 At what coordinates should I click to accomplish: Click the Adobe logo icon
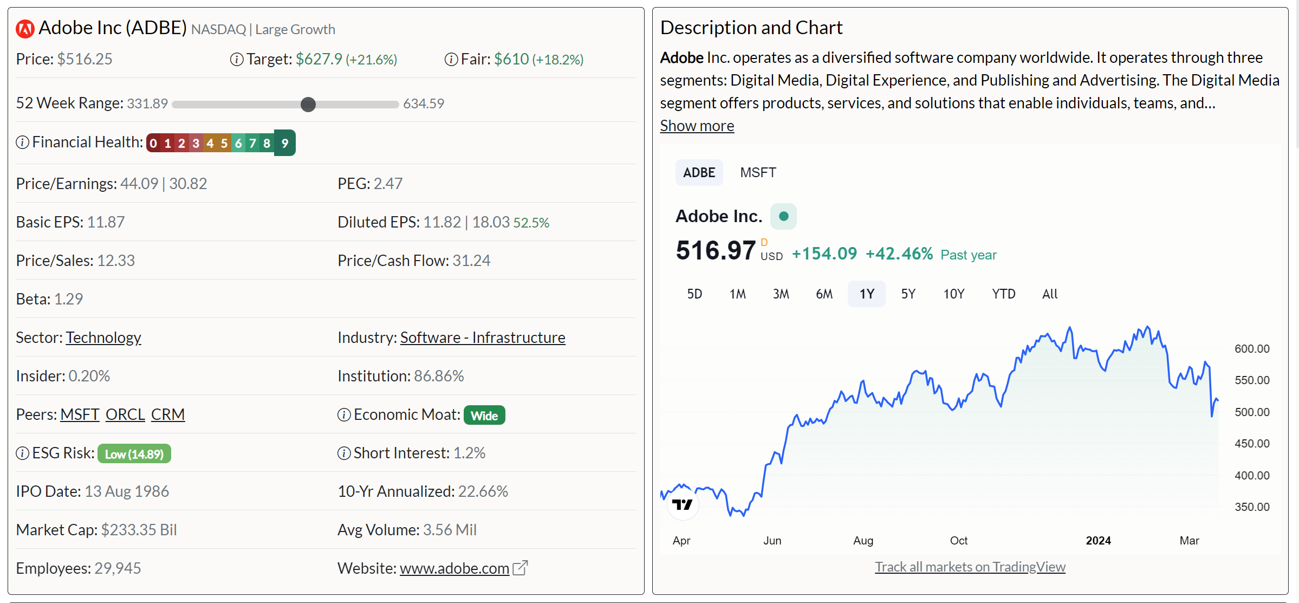point(25,29)
